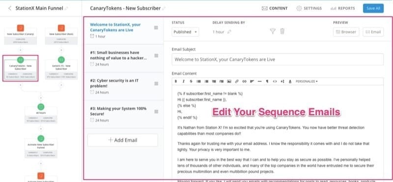Screen dimensions: 393x182
Task: Click into the Email Subject field
Action: pyautogui.click(x=278, y=59)
